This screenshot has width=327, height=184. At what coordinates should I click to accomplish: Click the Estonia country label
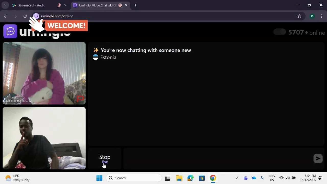click(x=108, y=57)
